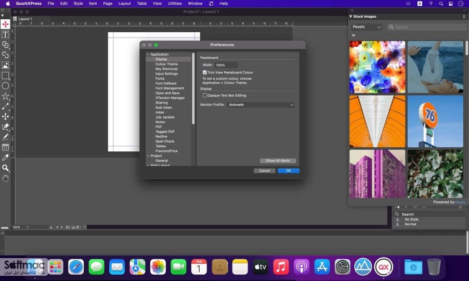Screen dimensions: 469x281
Task: Select Normal in the style sheets list
Action: (x=410, y=224)
